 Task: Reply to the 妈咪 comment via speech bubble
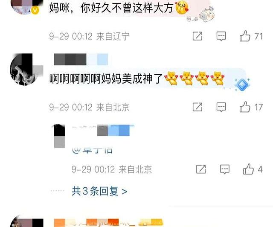point(221,36)
